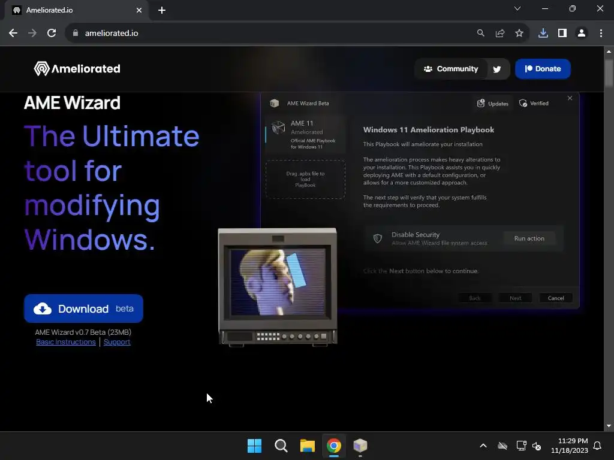Select the Ameliorated.io tab

[x=77, y=10]
